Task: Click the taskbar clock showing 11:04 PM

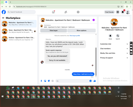Action: [x=124, y=94]
